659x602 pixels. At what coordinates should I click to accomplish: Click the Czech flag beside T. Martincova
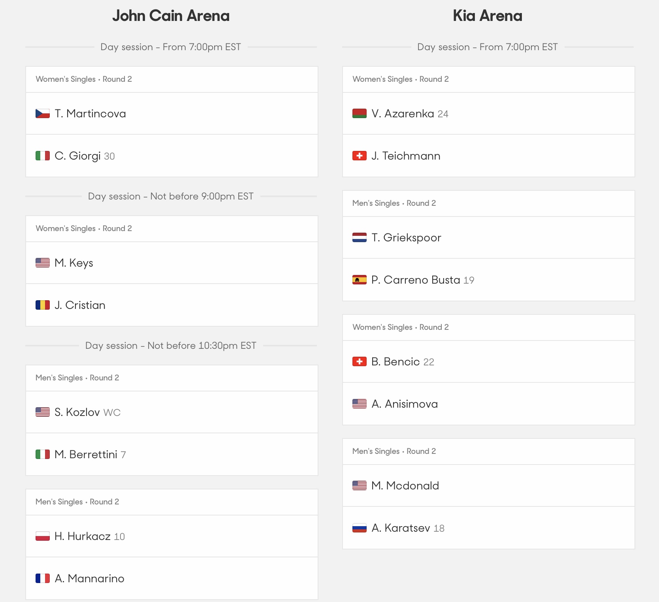pyautogui.click(x=43, y=114)
